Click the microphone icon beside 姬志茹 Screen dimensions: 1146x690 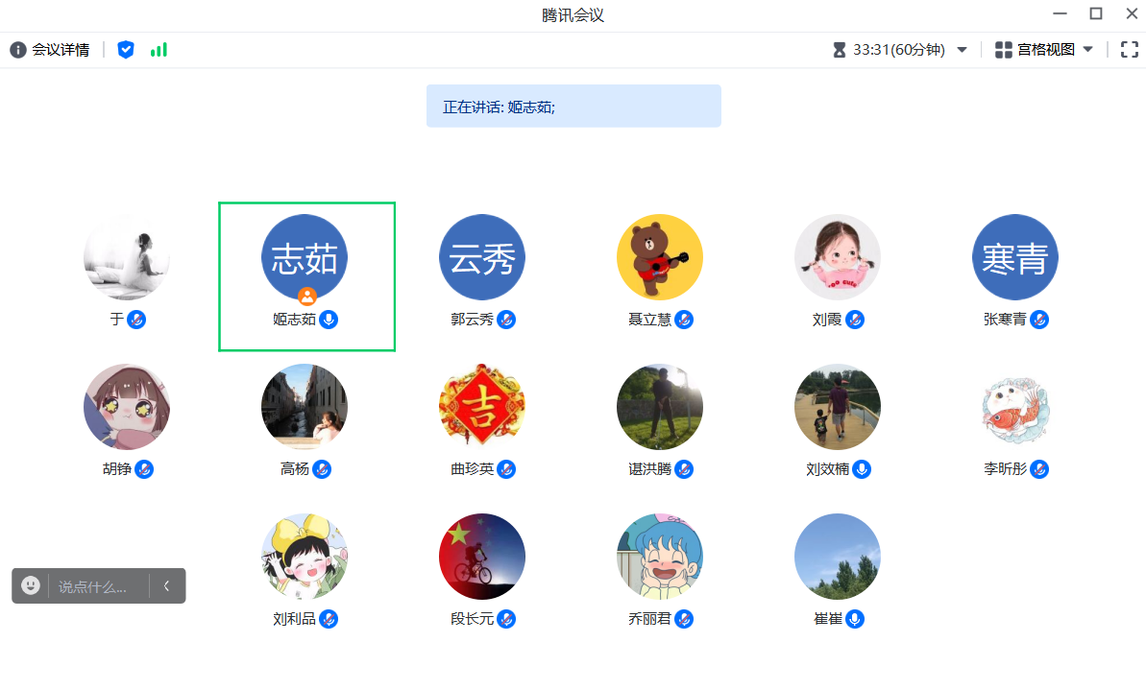pyautogui.click(x=329, y=320)
